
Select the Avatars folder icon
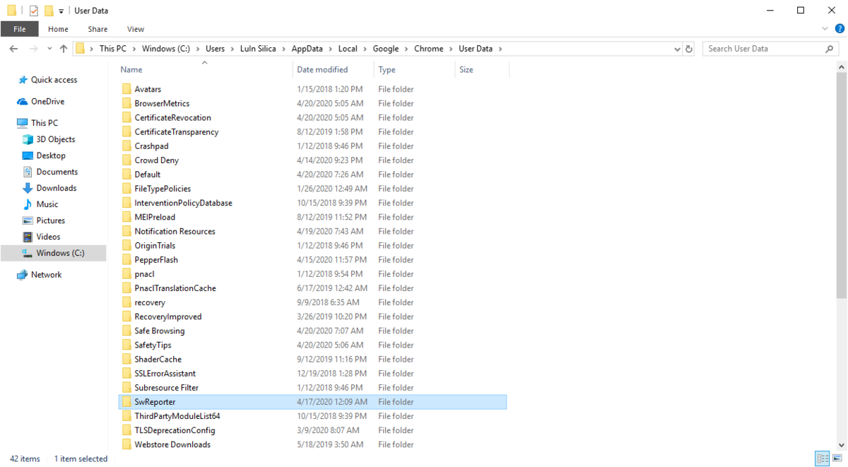pyautogui.click(x=126, y=89)
